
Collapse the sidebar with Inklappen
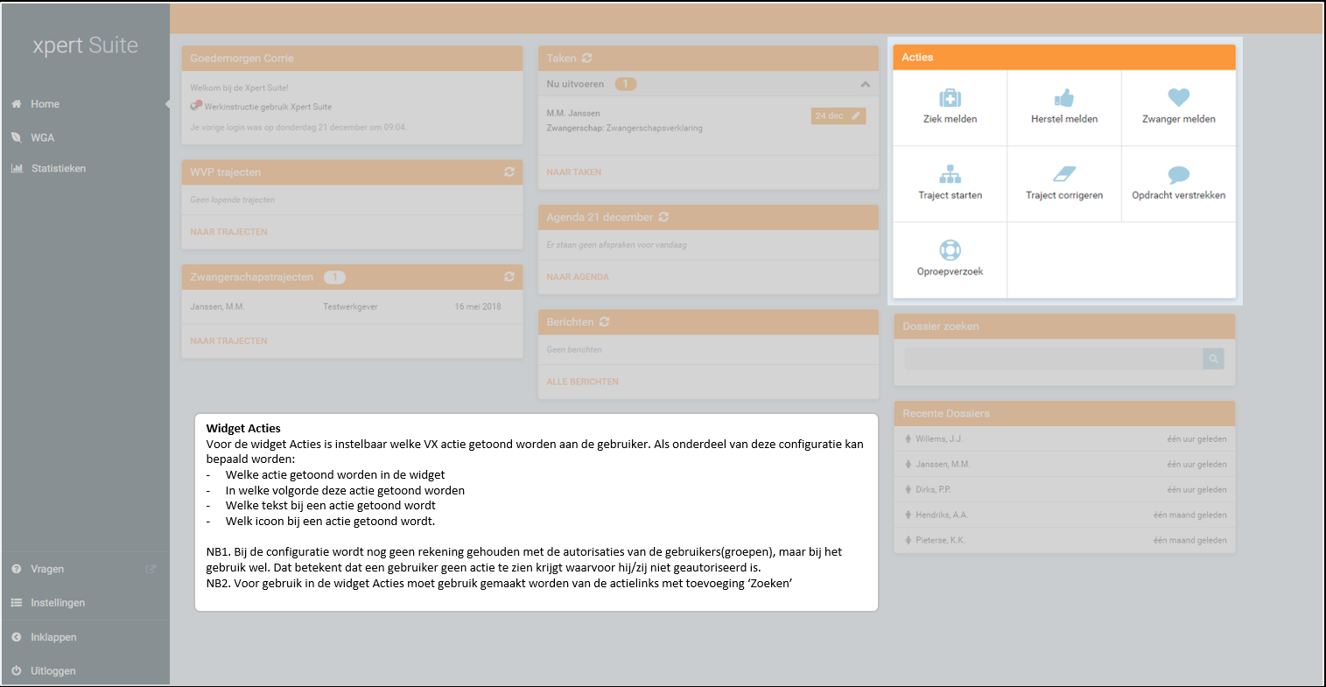tap(53, 637)
